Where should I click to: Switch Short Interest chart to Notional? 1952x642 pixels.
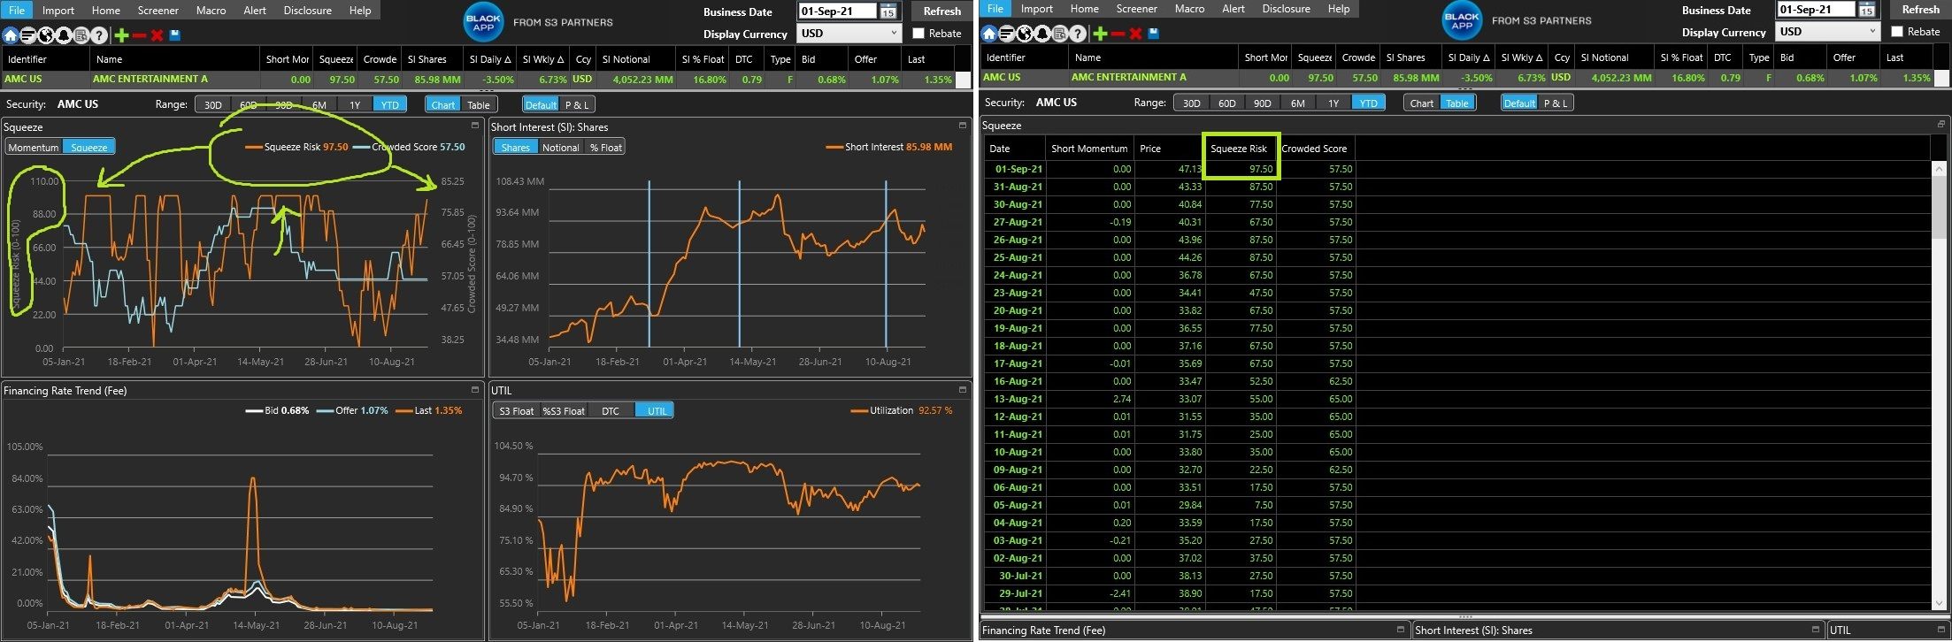coord(561,148)
